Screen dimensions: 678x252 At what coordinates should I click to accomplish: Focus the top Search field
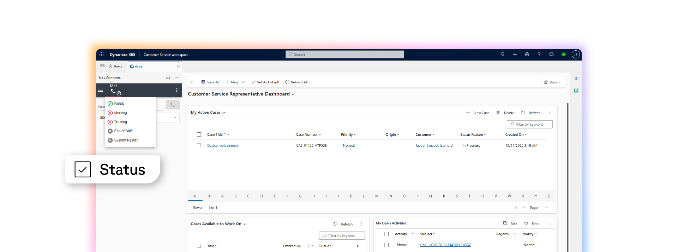click(345, 54)
